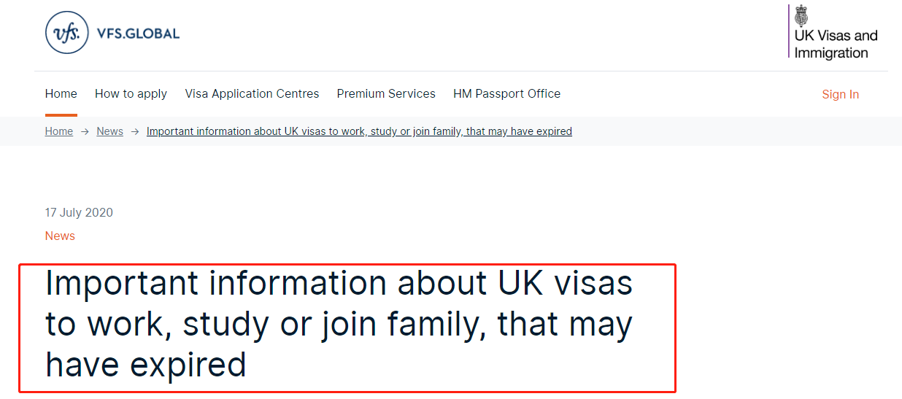Screen dimensions: 902x399
Task: Click the orange underline beneath Home tab
Action: 61,115
